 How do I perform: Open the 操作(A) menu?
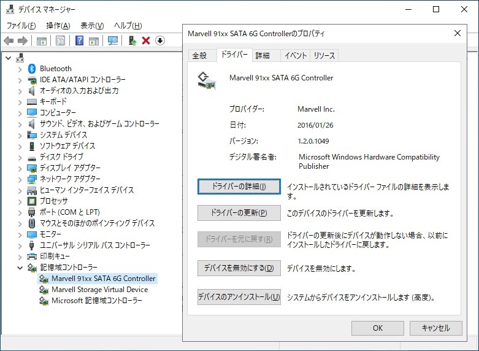pos(58,25)
